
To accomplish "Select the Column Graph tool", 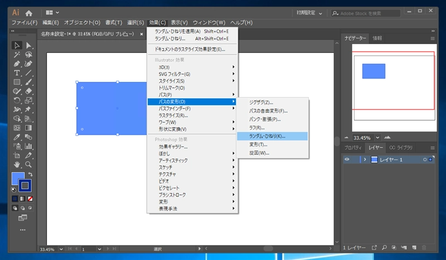I will pos(28,146).
